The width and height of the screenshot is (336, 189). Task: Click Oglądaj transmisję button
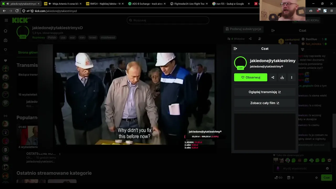[x=265, y=92]
